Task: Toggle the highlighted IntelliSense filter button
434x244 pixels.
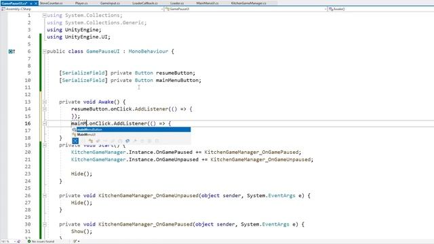Action: (x=75, y=141)
